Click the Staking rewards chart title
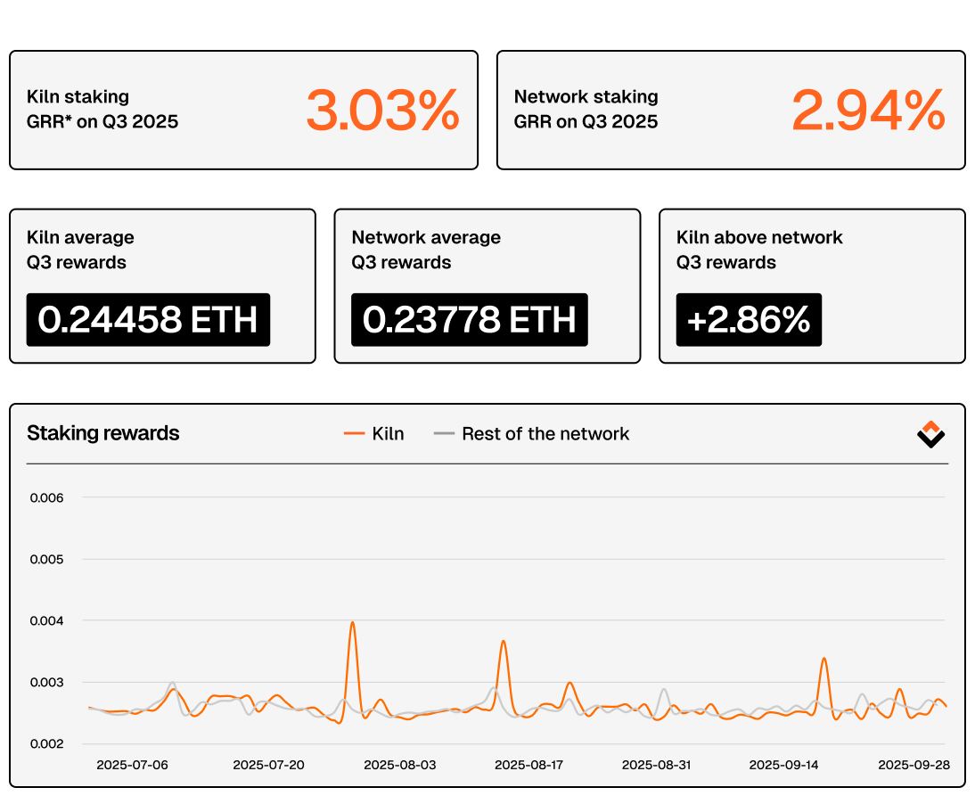The width and height of the screenshot is (975, 804). 103,434
